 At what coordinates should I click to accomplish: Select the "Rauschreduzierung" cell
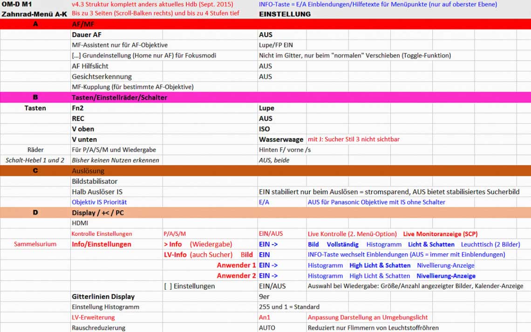click(x=98, y=328)
